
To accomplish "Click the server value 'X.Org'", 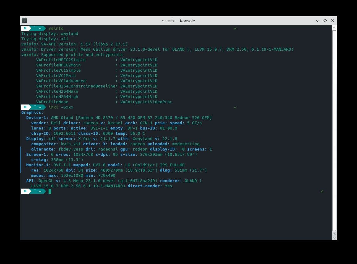I will coord(84,138).
